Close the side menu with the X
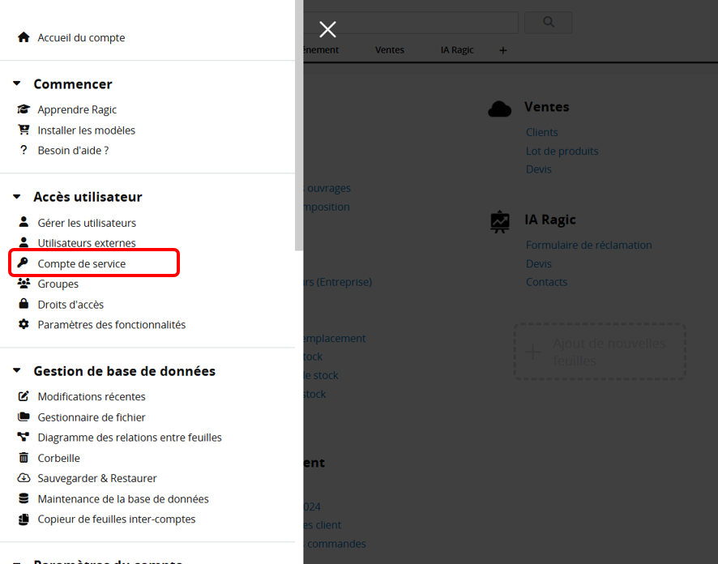 [x=327, y=30]
